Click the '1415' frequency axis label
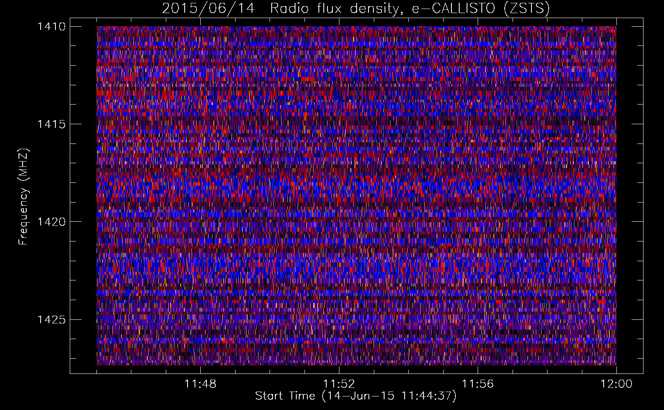 tap(51, 124)
